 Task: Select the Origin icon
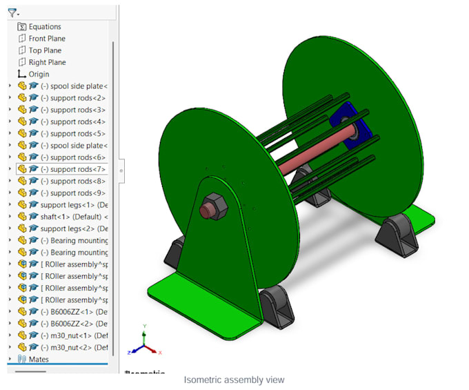pos(21,74)
